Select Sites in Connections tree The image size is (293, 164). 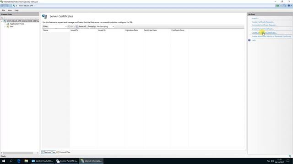pyautogui.click(x=11, y=26)
